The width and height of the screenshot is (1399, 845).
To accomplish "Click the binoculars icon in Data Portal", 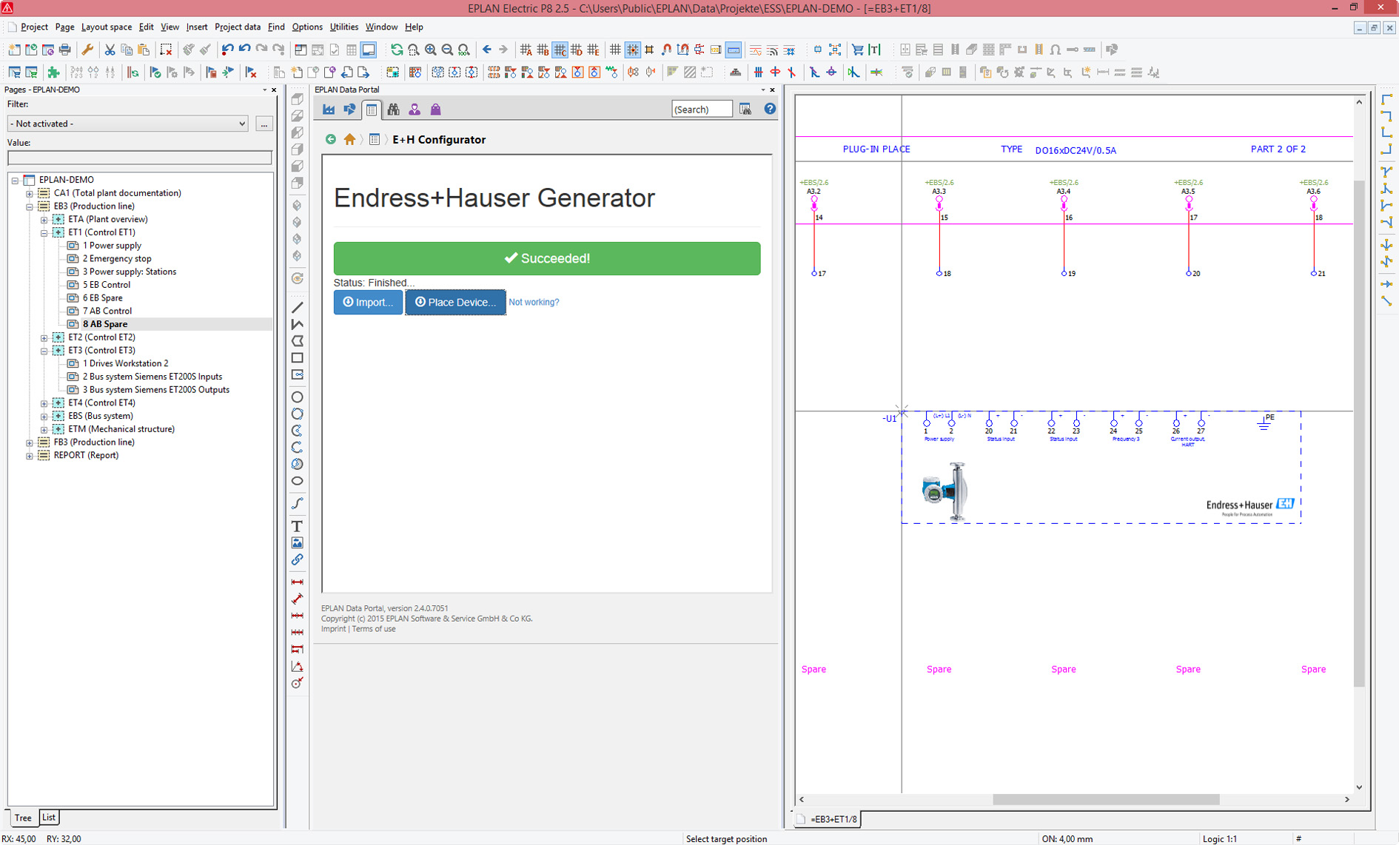I will (393, 110).
